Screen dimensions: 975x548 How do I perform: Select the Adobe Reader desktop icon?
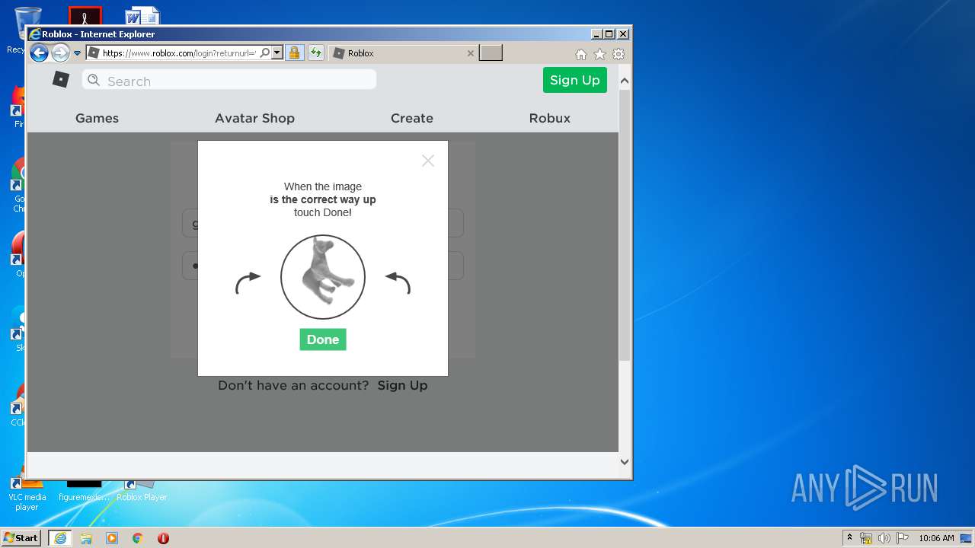pyautogui.click(x=85, y=16)
